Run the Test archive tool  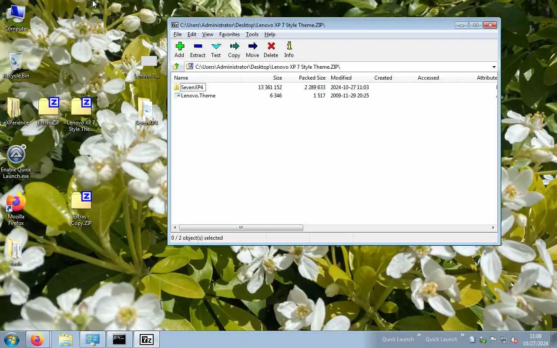[x=216, y=50]
